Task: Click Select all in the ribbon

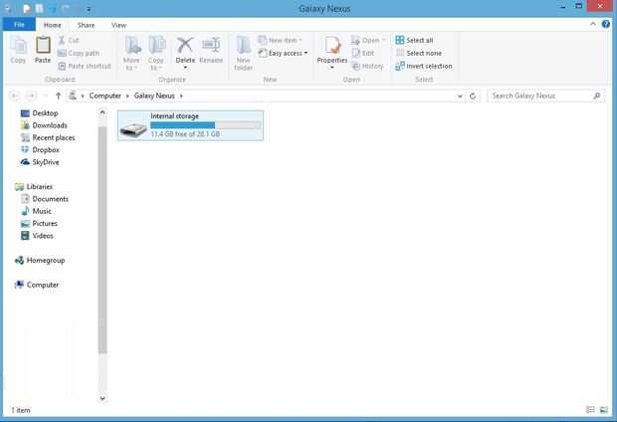Action: point(414,40)
